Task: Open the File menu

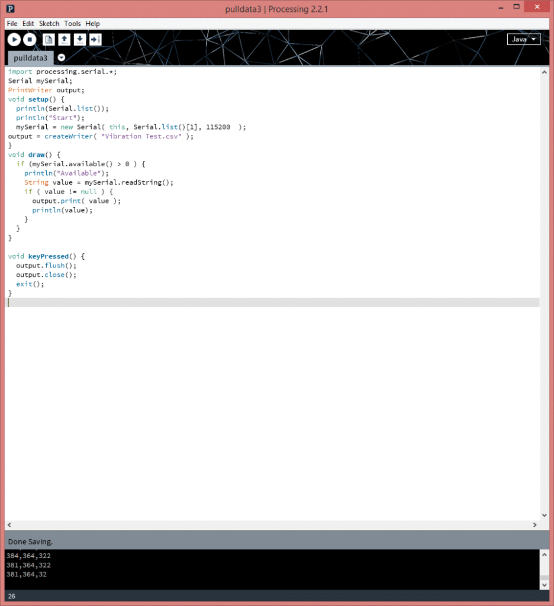Action: (x=12, y=24)
